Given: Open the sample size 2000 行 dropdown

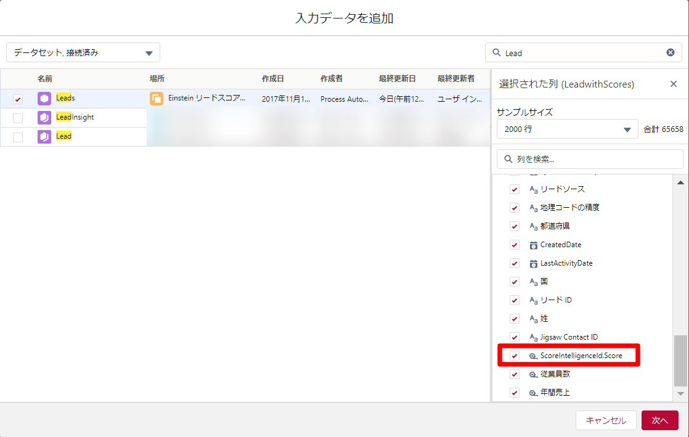Looking at the screenshot, I should [567, 129].
